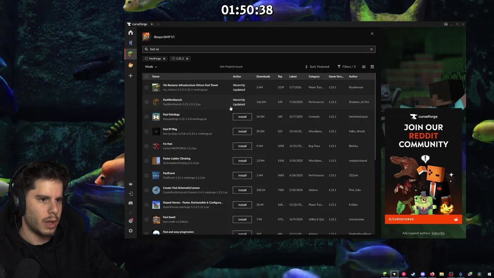Open Steam from the taskbar
The width and height of the screenshot is (494, 278).
tap(413, 274)
